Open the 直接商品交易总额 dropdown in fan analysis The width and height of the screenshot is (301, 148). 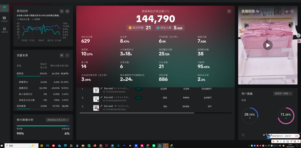point(58,120)
